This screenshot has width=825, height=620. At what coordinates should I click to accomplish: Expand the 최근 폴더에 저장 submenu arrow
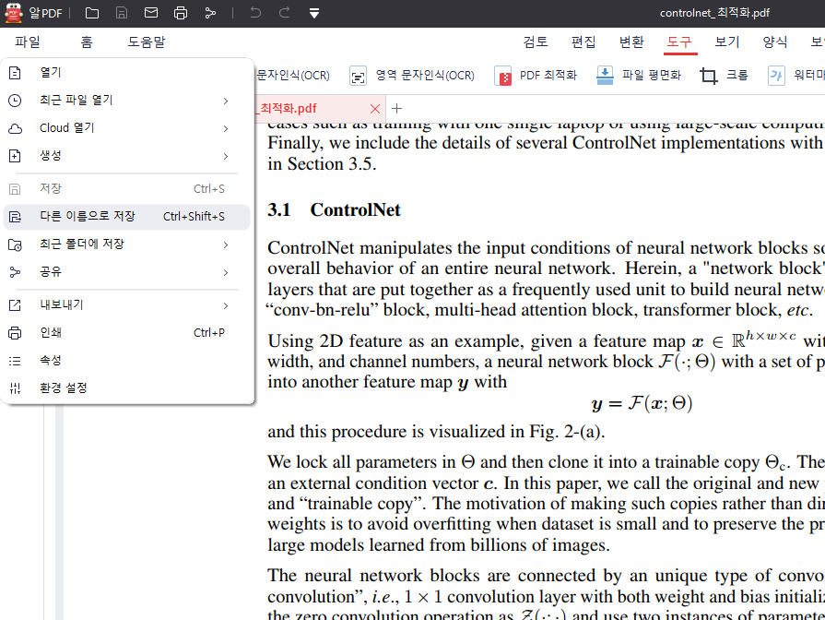click(226, 244)
